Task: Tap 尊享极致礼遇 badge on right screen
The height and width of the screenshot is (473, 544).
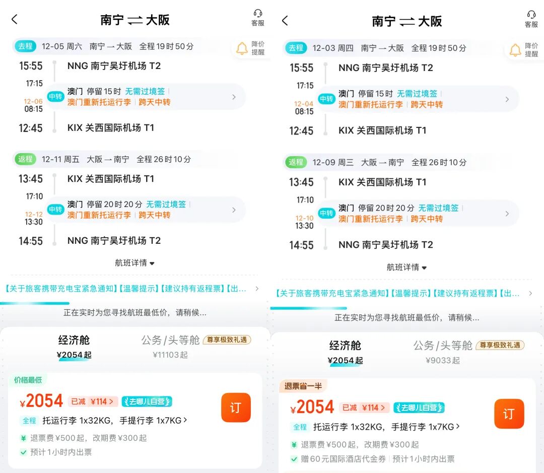Action: tap(500, 345)
